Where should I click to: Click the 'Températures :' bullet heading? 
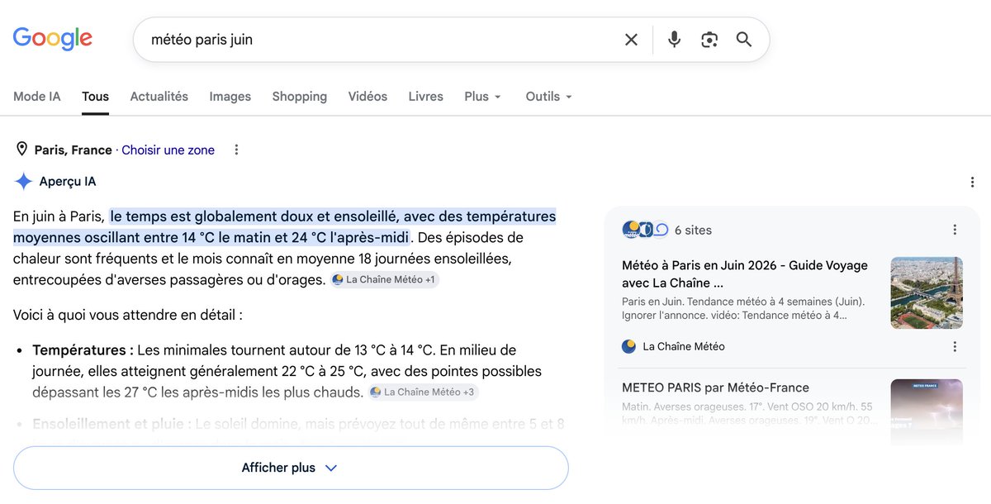83,350
